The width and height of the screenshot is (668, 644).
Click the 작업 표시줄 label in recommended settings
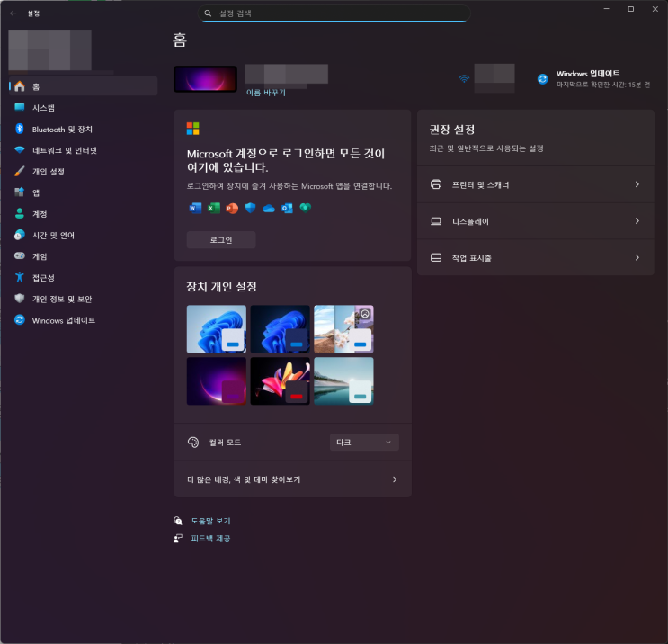click(x=472, y=258)
